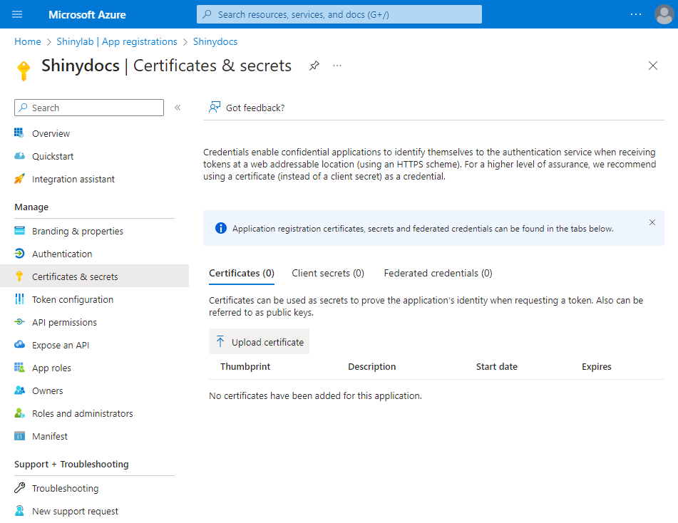
Task: Open the Azure portal hamburger menu
Action: 17,14
